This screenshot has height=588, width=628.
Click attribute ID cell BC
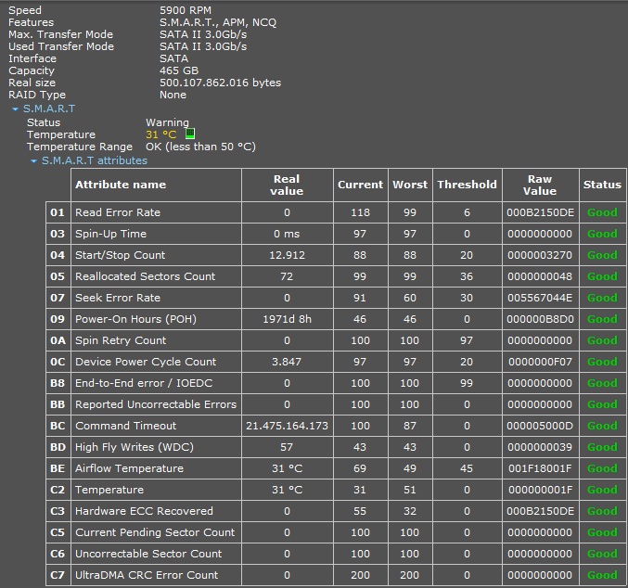click(x=58, y=426)
